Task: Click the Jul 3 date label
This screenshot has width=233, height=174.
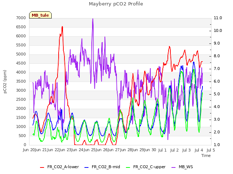Action: (186, 150)
